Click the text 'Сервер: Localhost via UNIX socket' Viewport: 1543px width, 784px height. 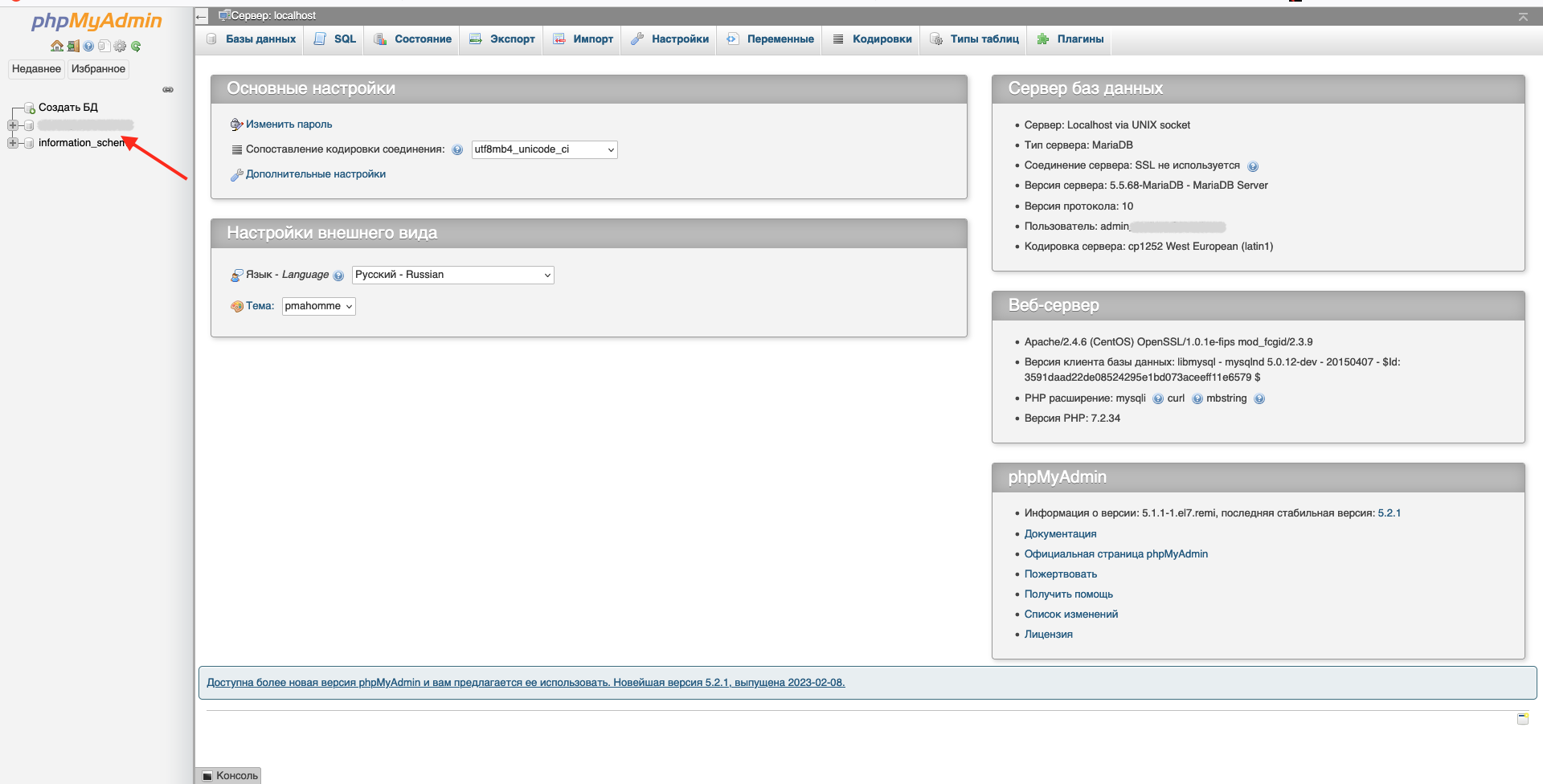[x=1107, y=125]
